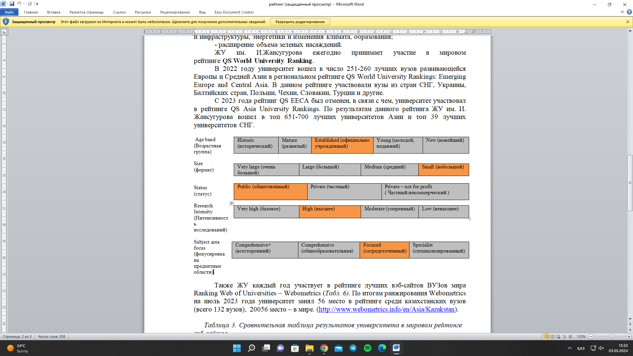Open Customize Quick Access Toolbar dropdown
Image resolution: width=633 pixels, height=356 pixels.
tap(37, 4)
